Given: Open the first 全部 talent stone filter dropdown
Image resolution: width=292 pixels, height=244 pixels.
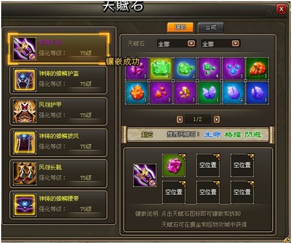Looking at the screenshot, I should coord(176,43).
